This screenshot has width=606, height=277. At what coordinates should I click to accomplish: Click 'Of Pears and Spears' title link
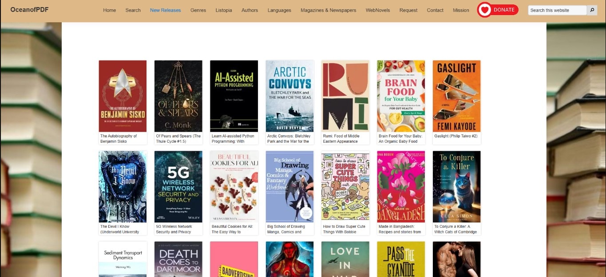178,139
